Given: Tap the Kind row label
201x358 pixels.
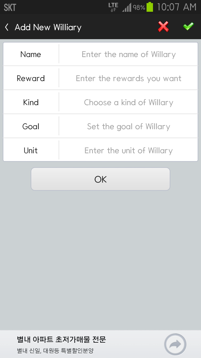Looking at the screenshot, I should tap(31, 102).
